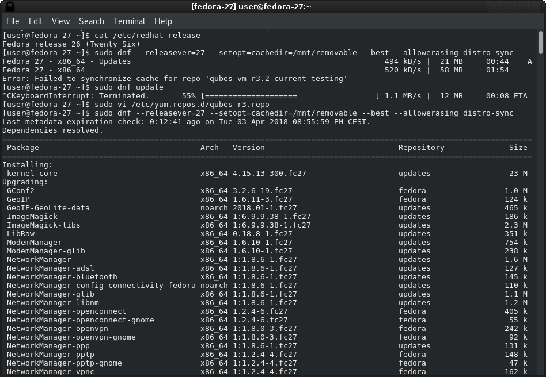Select the "Fedora release 26 (Twenty Six)" output line
Viewport: 546px width, 377px height.
point(71,44)
